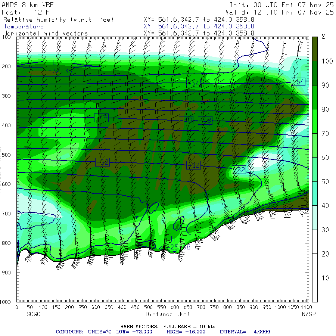This screenshot has width=336, height=336.
Task: Click the middle -32 contour label
Action: click(x=193, y=165)
